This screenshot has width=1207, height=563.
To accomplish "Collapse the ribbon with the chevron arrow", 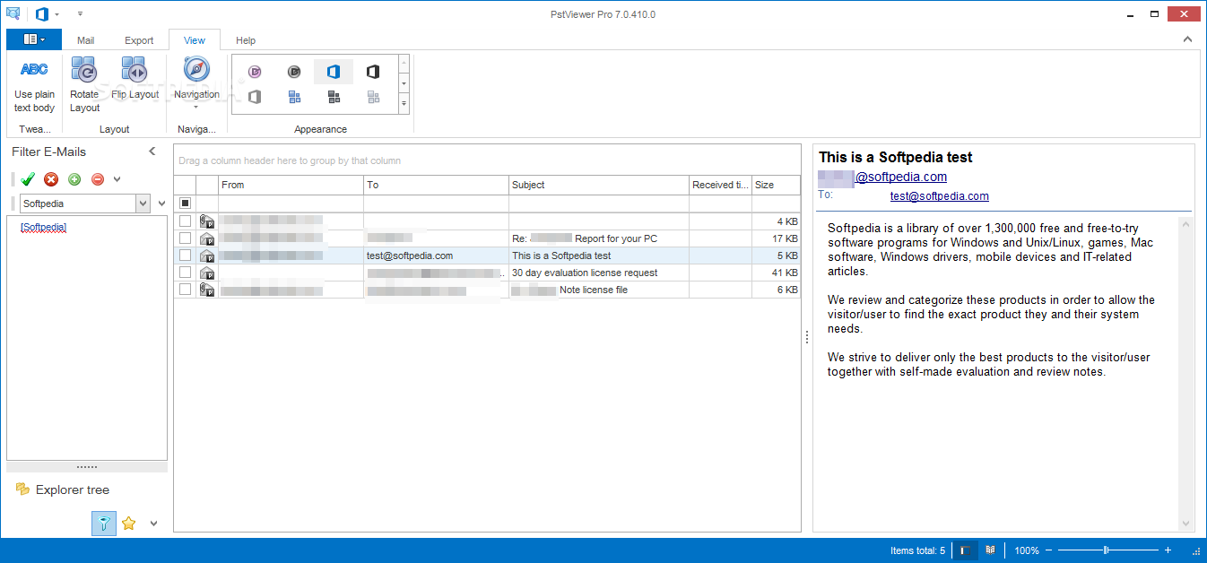I will tap(1187, 39).
